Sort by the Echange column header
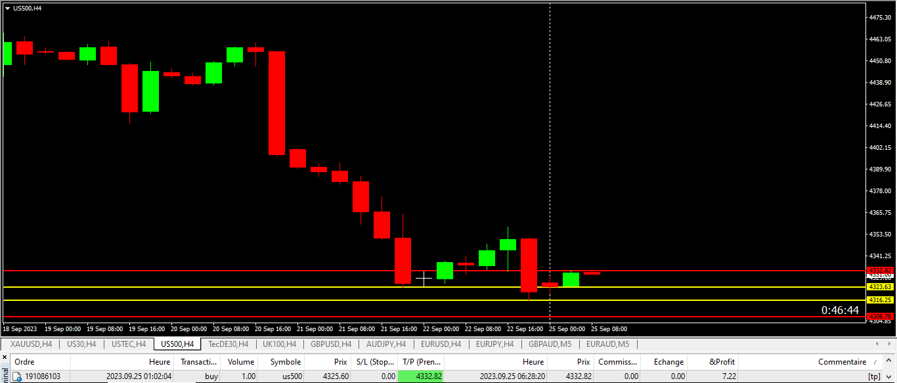The image size is (897, 383). point(665,362)
